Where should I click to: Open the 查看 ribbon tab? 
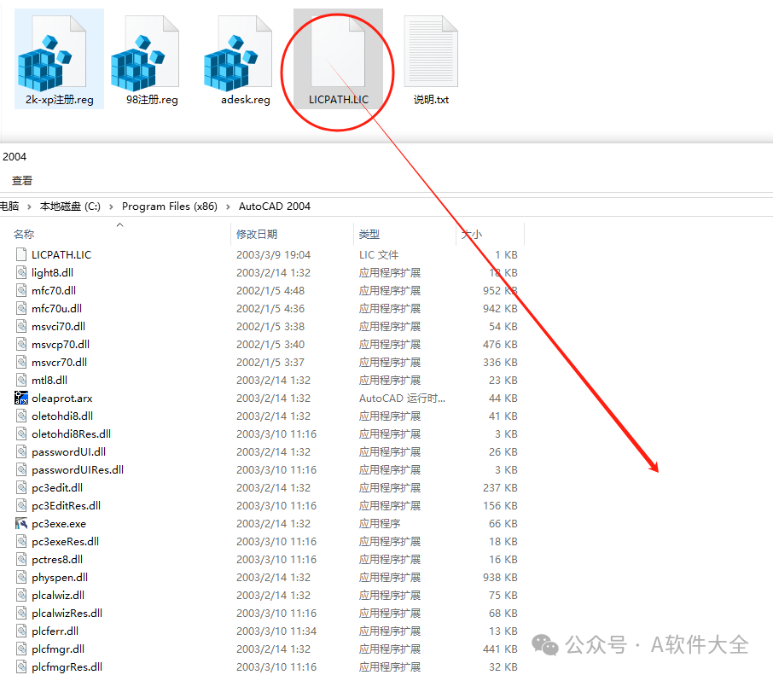click(x=22, y=180)
